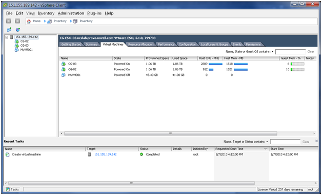Viewport: 322px width, 195px height.
Task: Open the Name, State or Guest OS filter dropdown
Action: point(272,52)
